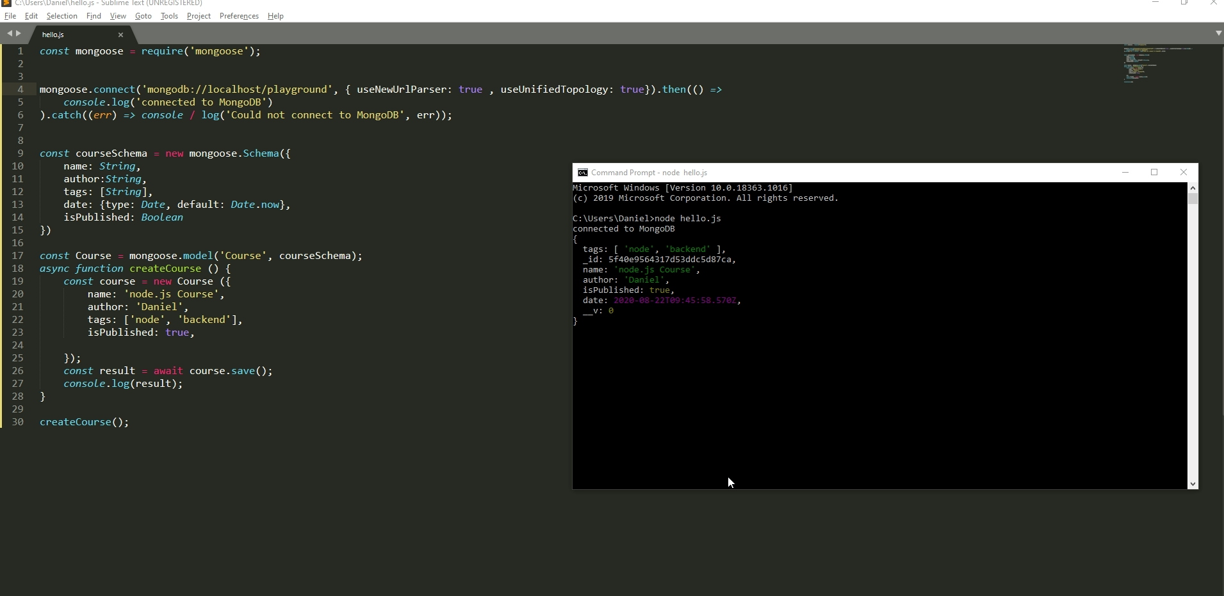Close the Sublime Text window
The width and height of the screenshot is (1224, 596).
coord(1213,3)
